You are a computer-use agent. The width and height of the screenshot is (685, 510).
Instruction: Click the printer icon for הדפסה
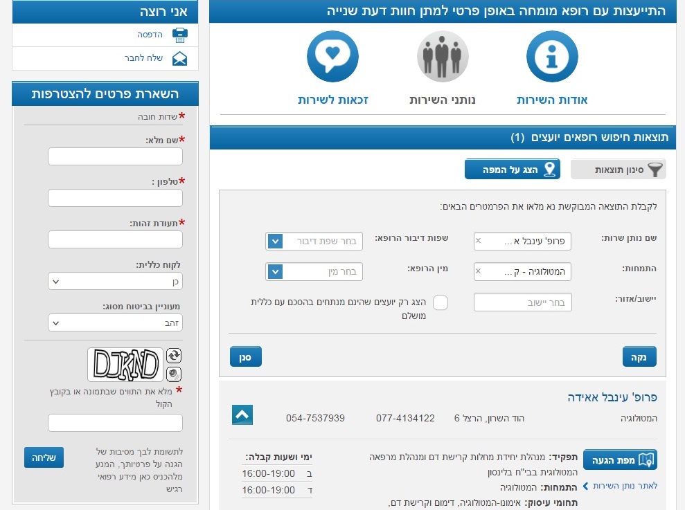tap(179, 35)
